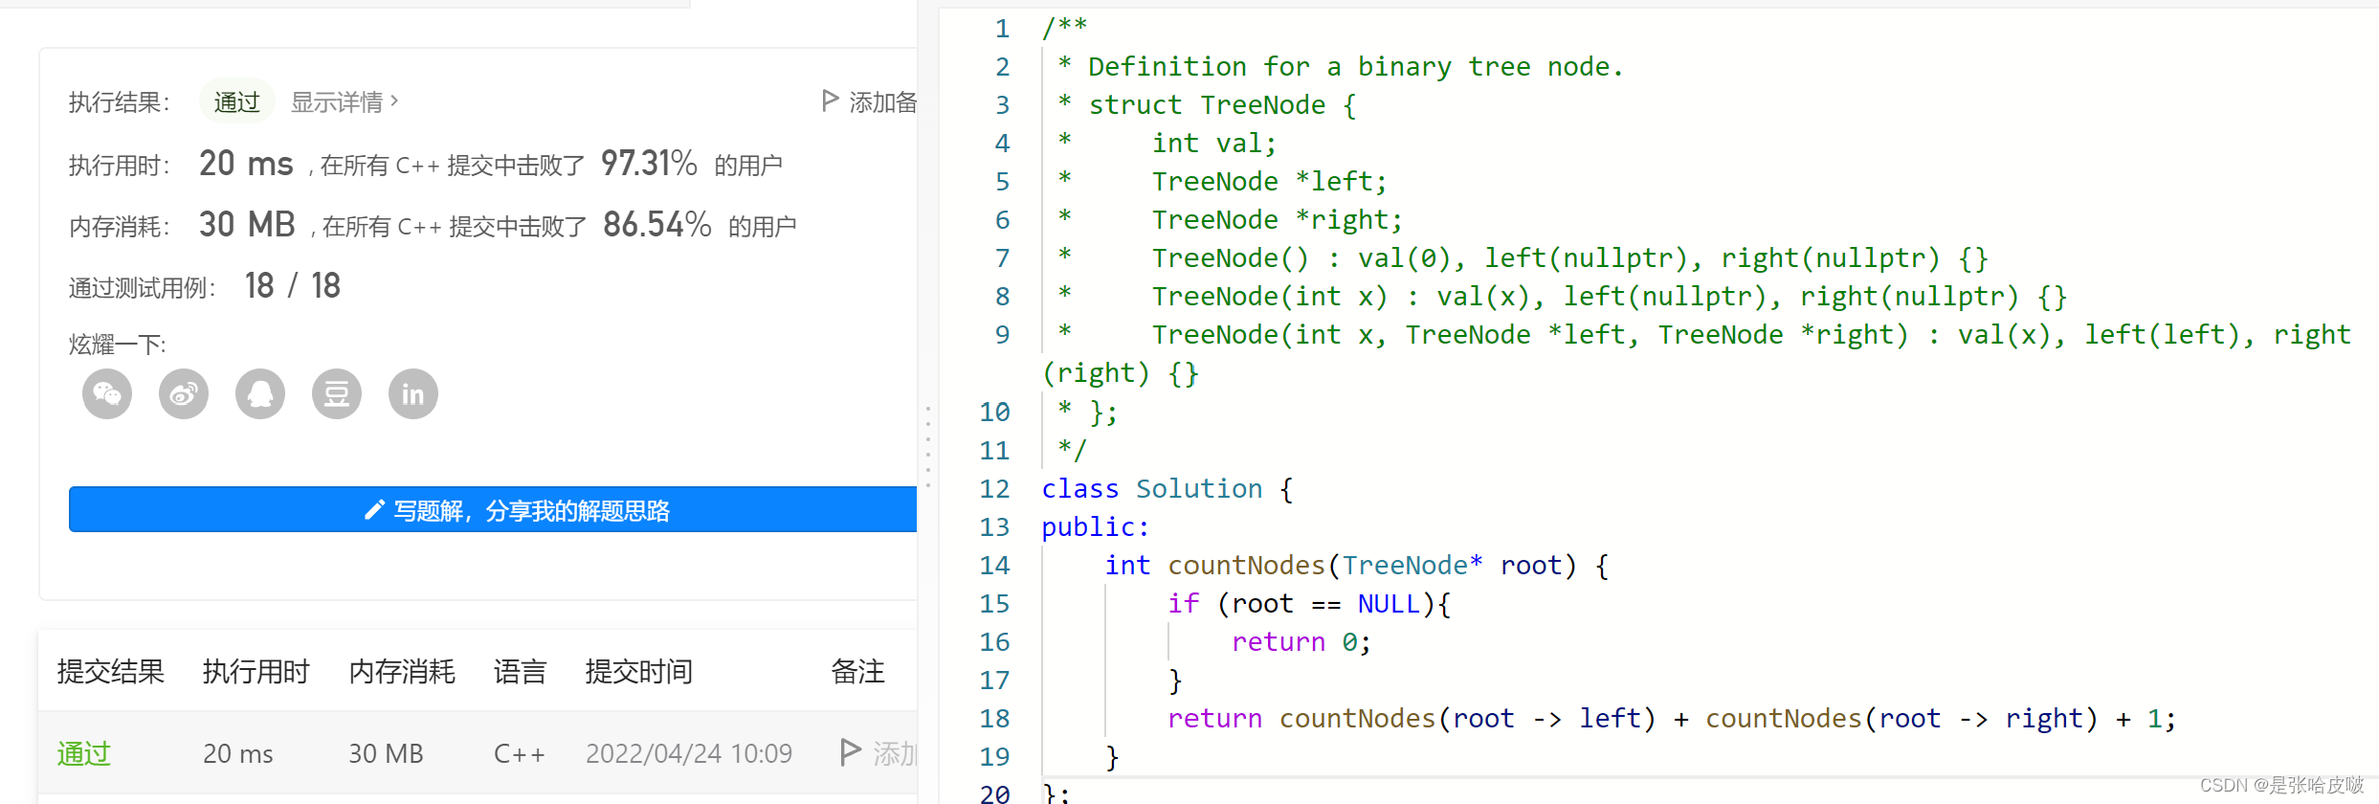Click the C++ cell in submission row
The width and height of the screenshot is (2379, 804).
tap(520, 753)
